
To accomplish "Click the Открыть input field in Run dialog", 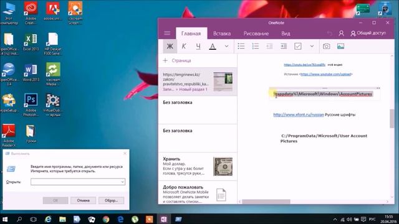I will 78,182.
